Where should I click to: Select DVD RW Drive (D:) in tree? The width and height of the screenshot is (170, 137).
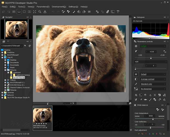[x=17, y=85]
